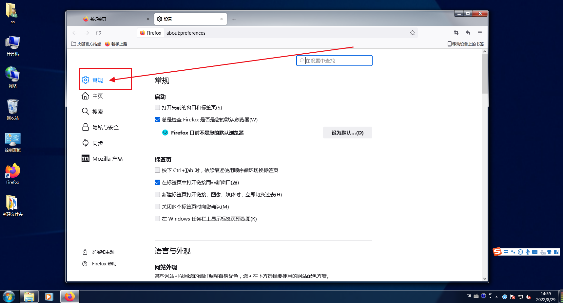Image resolution: width=563 pixels, height=303 pixels.
Task: Open the Search (搜索) settings category
Action: (x=92, y=112)
